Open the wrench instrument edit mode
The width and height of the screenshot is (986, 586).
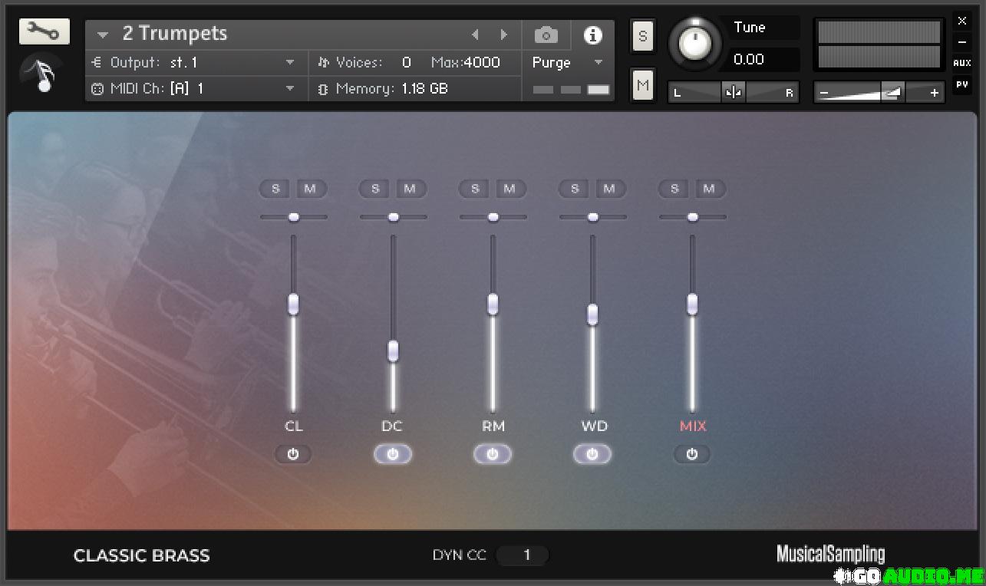point(44,31)
